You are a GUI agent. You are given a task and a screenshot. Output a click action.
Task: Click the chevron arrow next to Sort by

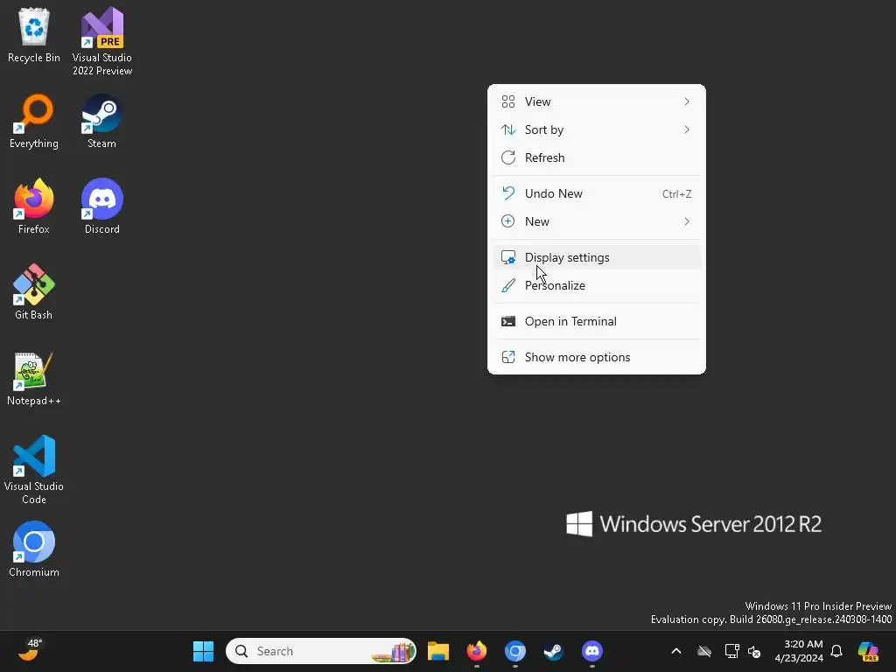pyautogui.click(x=687, y=129)
